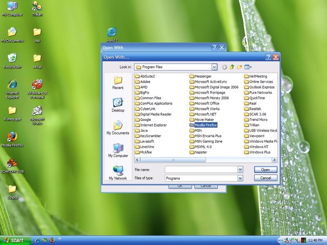Image resolution: width=327 pixels, height=245 pixels.
Task: Click the Up One Level folder icon
Action: pos(232,67)
